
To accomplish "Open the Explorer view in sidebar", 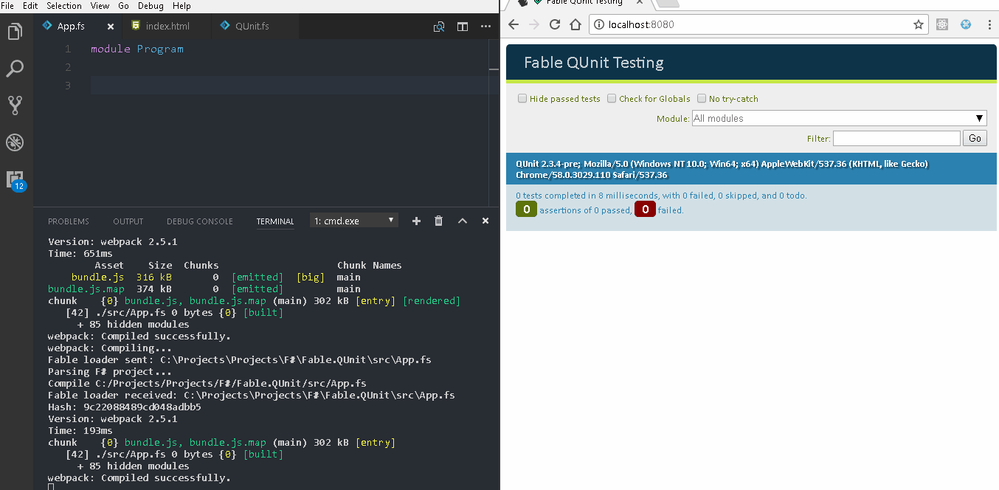I will point(15,32).
